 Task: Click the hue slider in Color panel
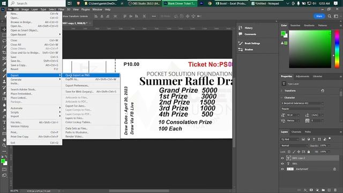337,49
